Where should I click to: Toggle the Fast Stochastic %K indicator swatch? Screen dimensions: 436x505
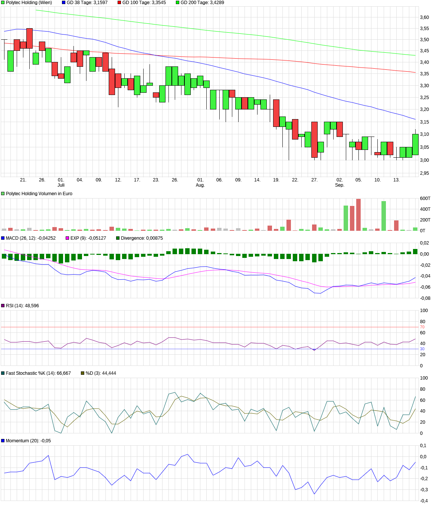[3, 374]
